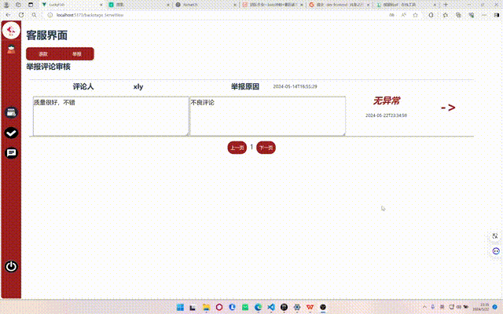503x314 pixels.
Task: Click the red arrow '->' action
Action: 448,108
